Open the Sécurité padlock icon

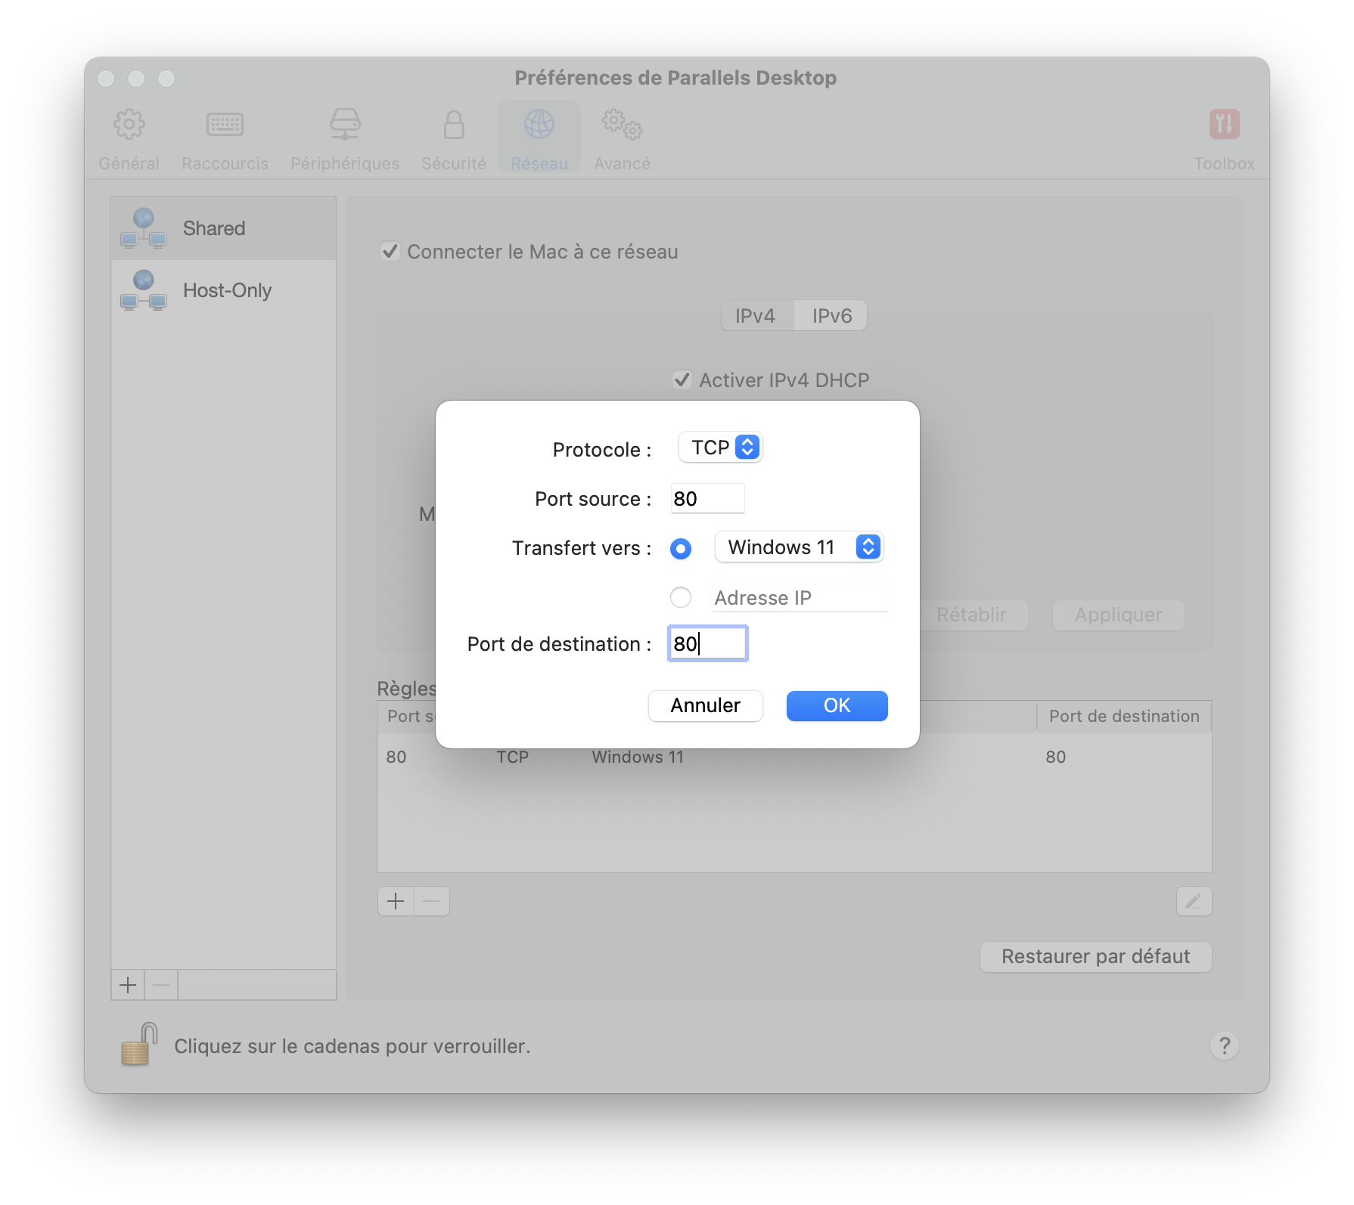[x=454, y=124]
